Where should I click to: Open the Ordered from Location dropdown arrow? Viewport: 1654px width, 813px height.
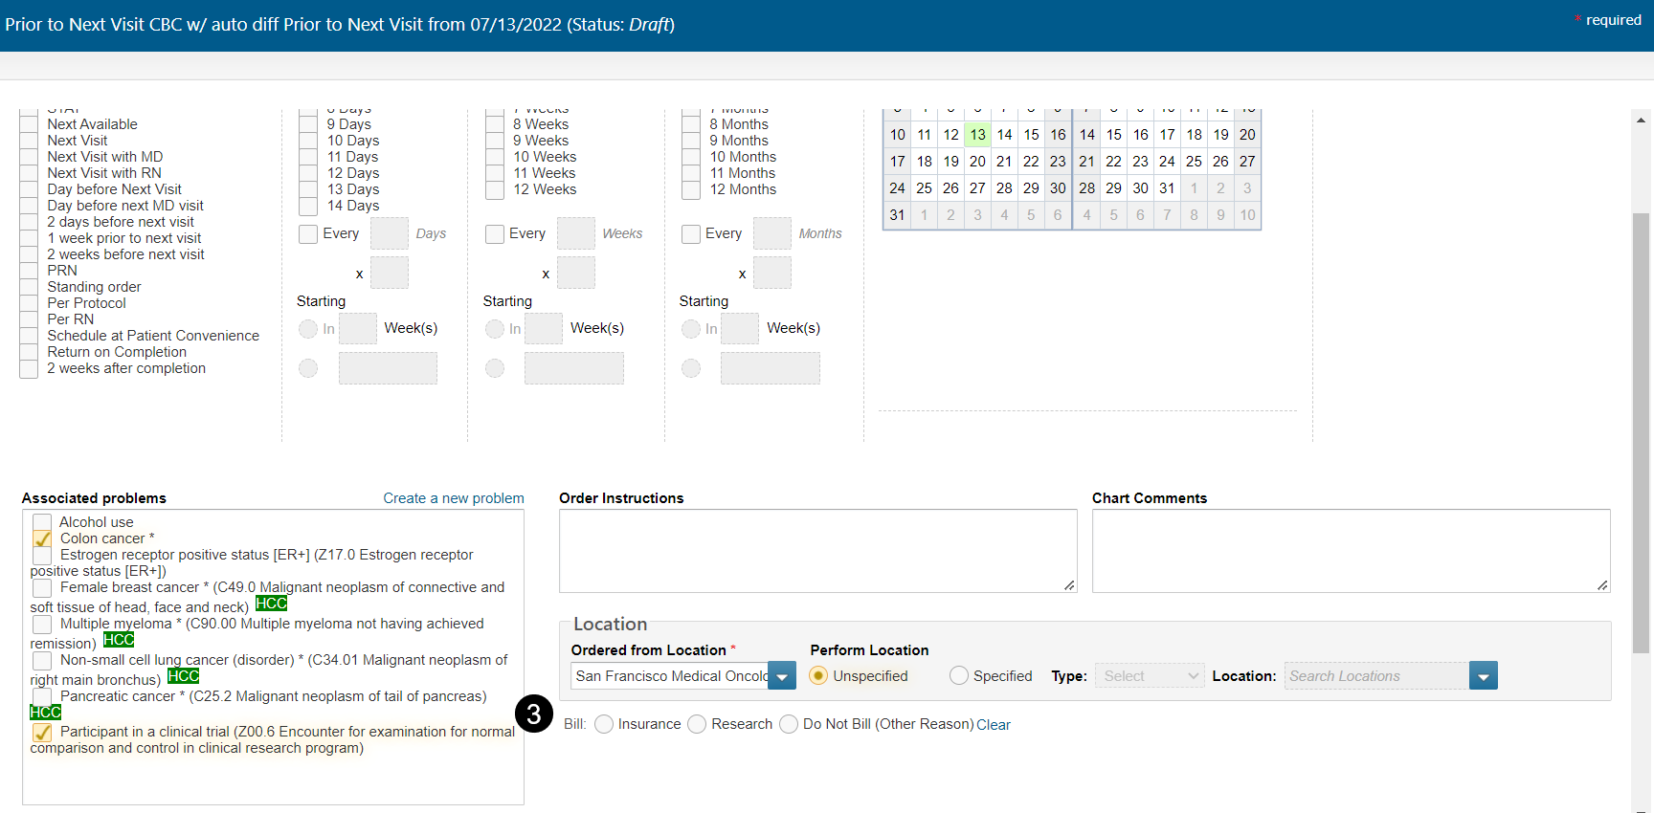pos(782,676)
